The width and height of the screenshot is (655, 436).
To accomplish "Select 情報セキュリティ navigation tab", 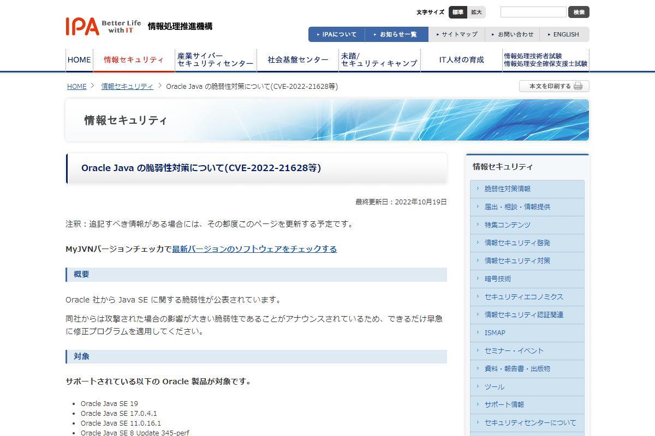I will [x=134, y=60].
